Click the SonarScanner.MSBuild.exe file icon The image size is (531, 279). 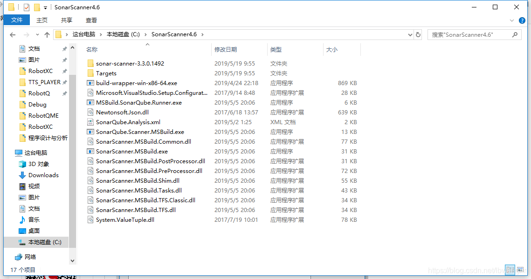[90, 152]
